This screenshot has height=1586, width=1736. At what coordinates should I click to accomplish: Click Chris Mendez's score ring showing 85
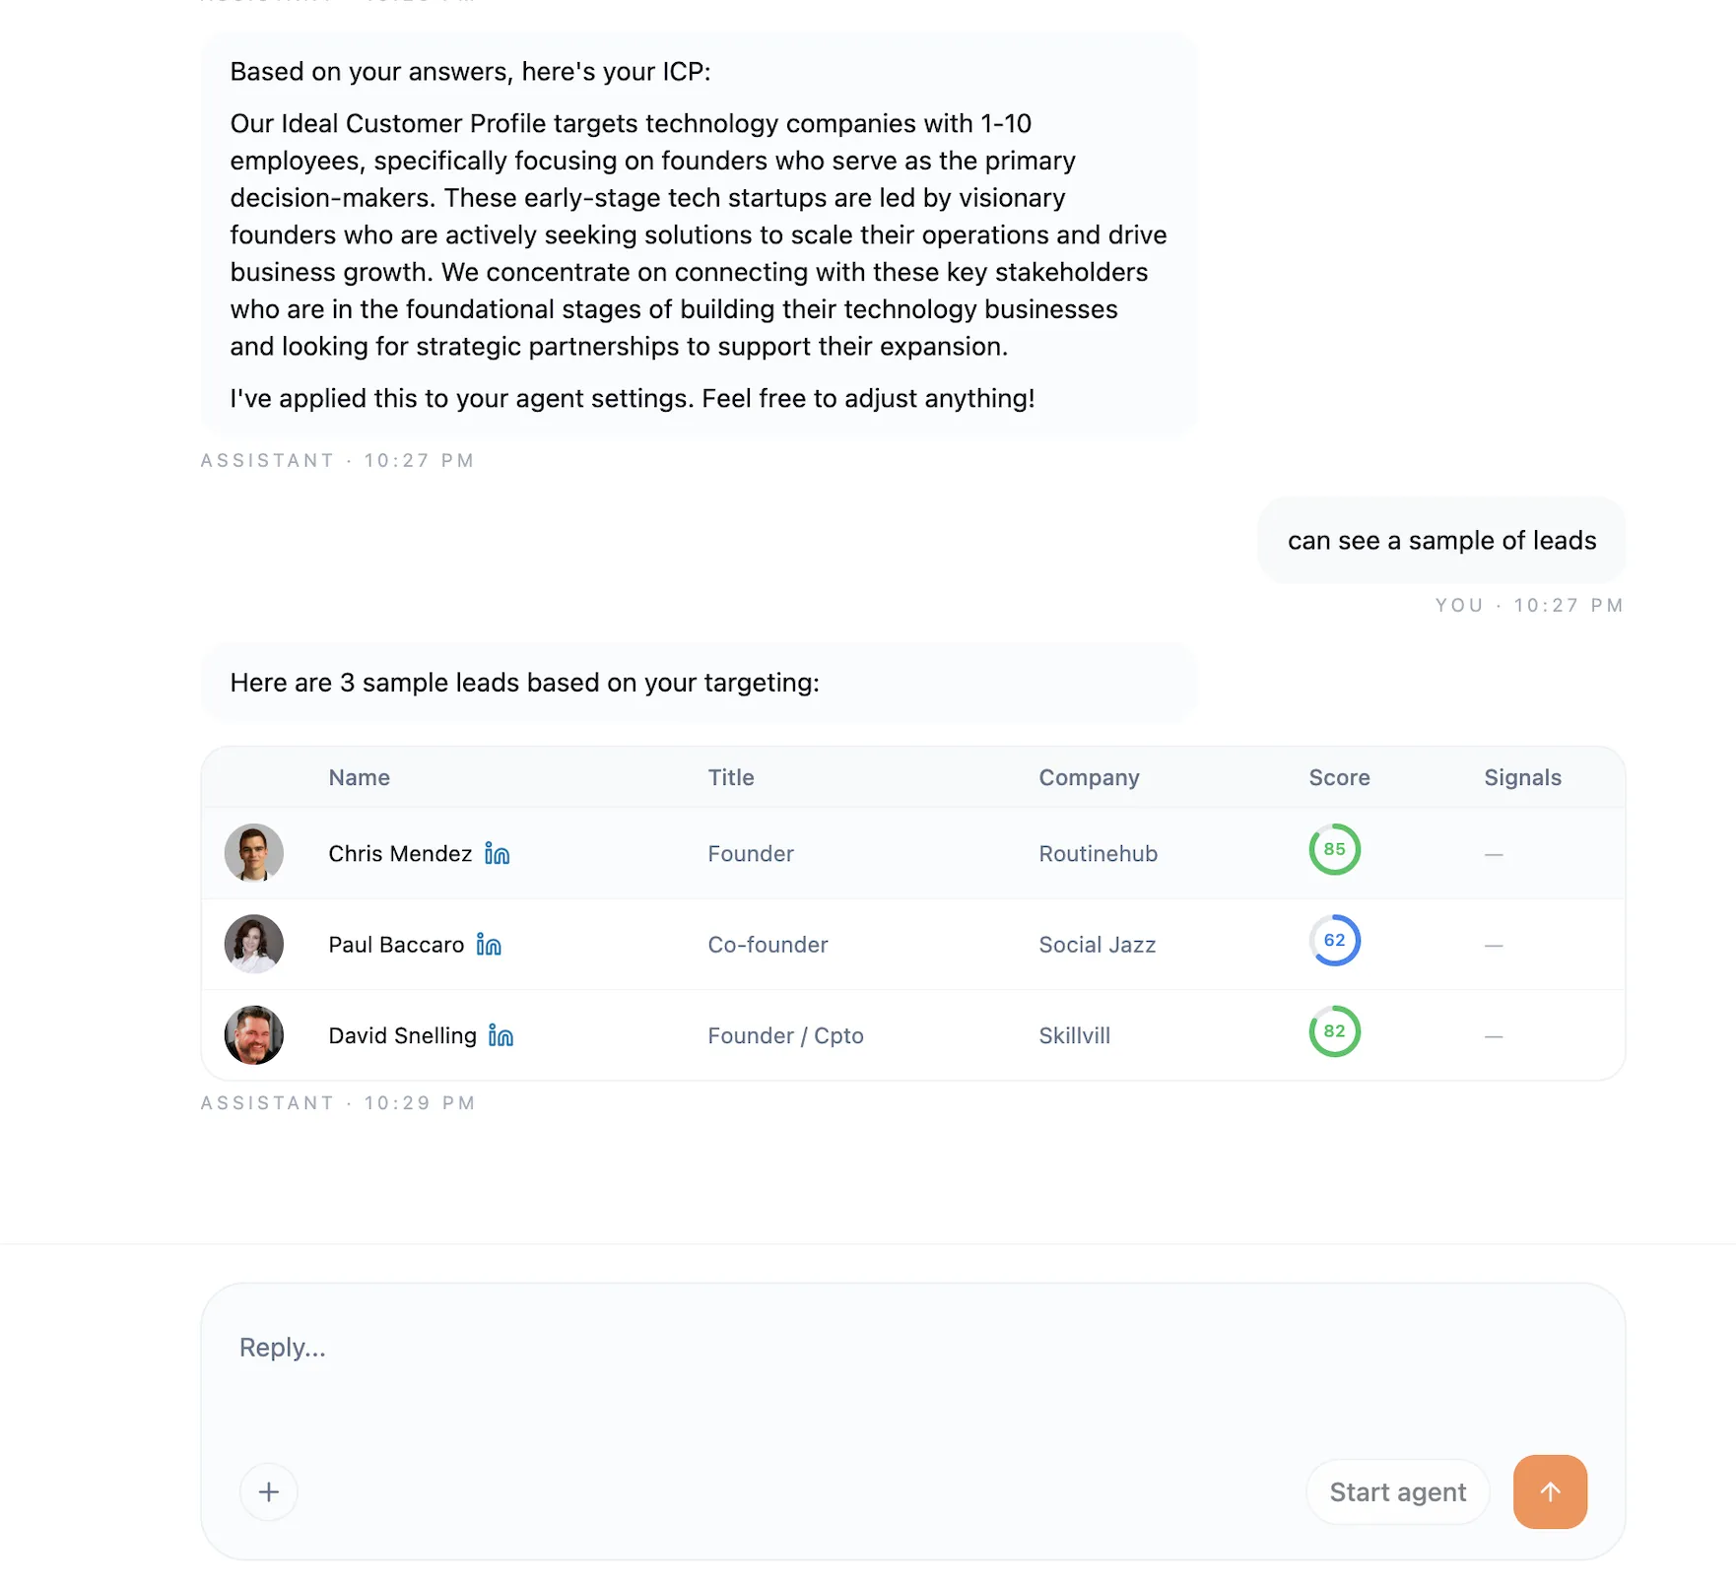pyautogui.click(x=1334, y=849)
